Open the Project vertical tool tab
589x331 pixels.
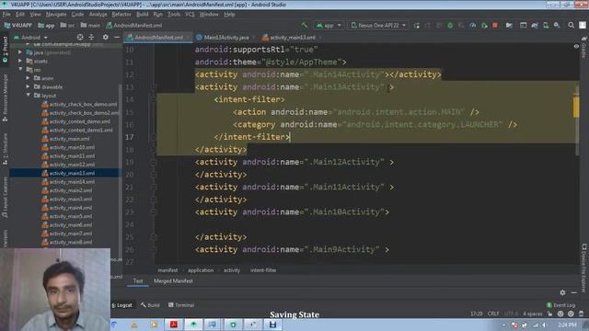5,49
